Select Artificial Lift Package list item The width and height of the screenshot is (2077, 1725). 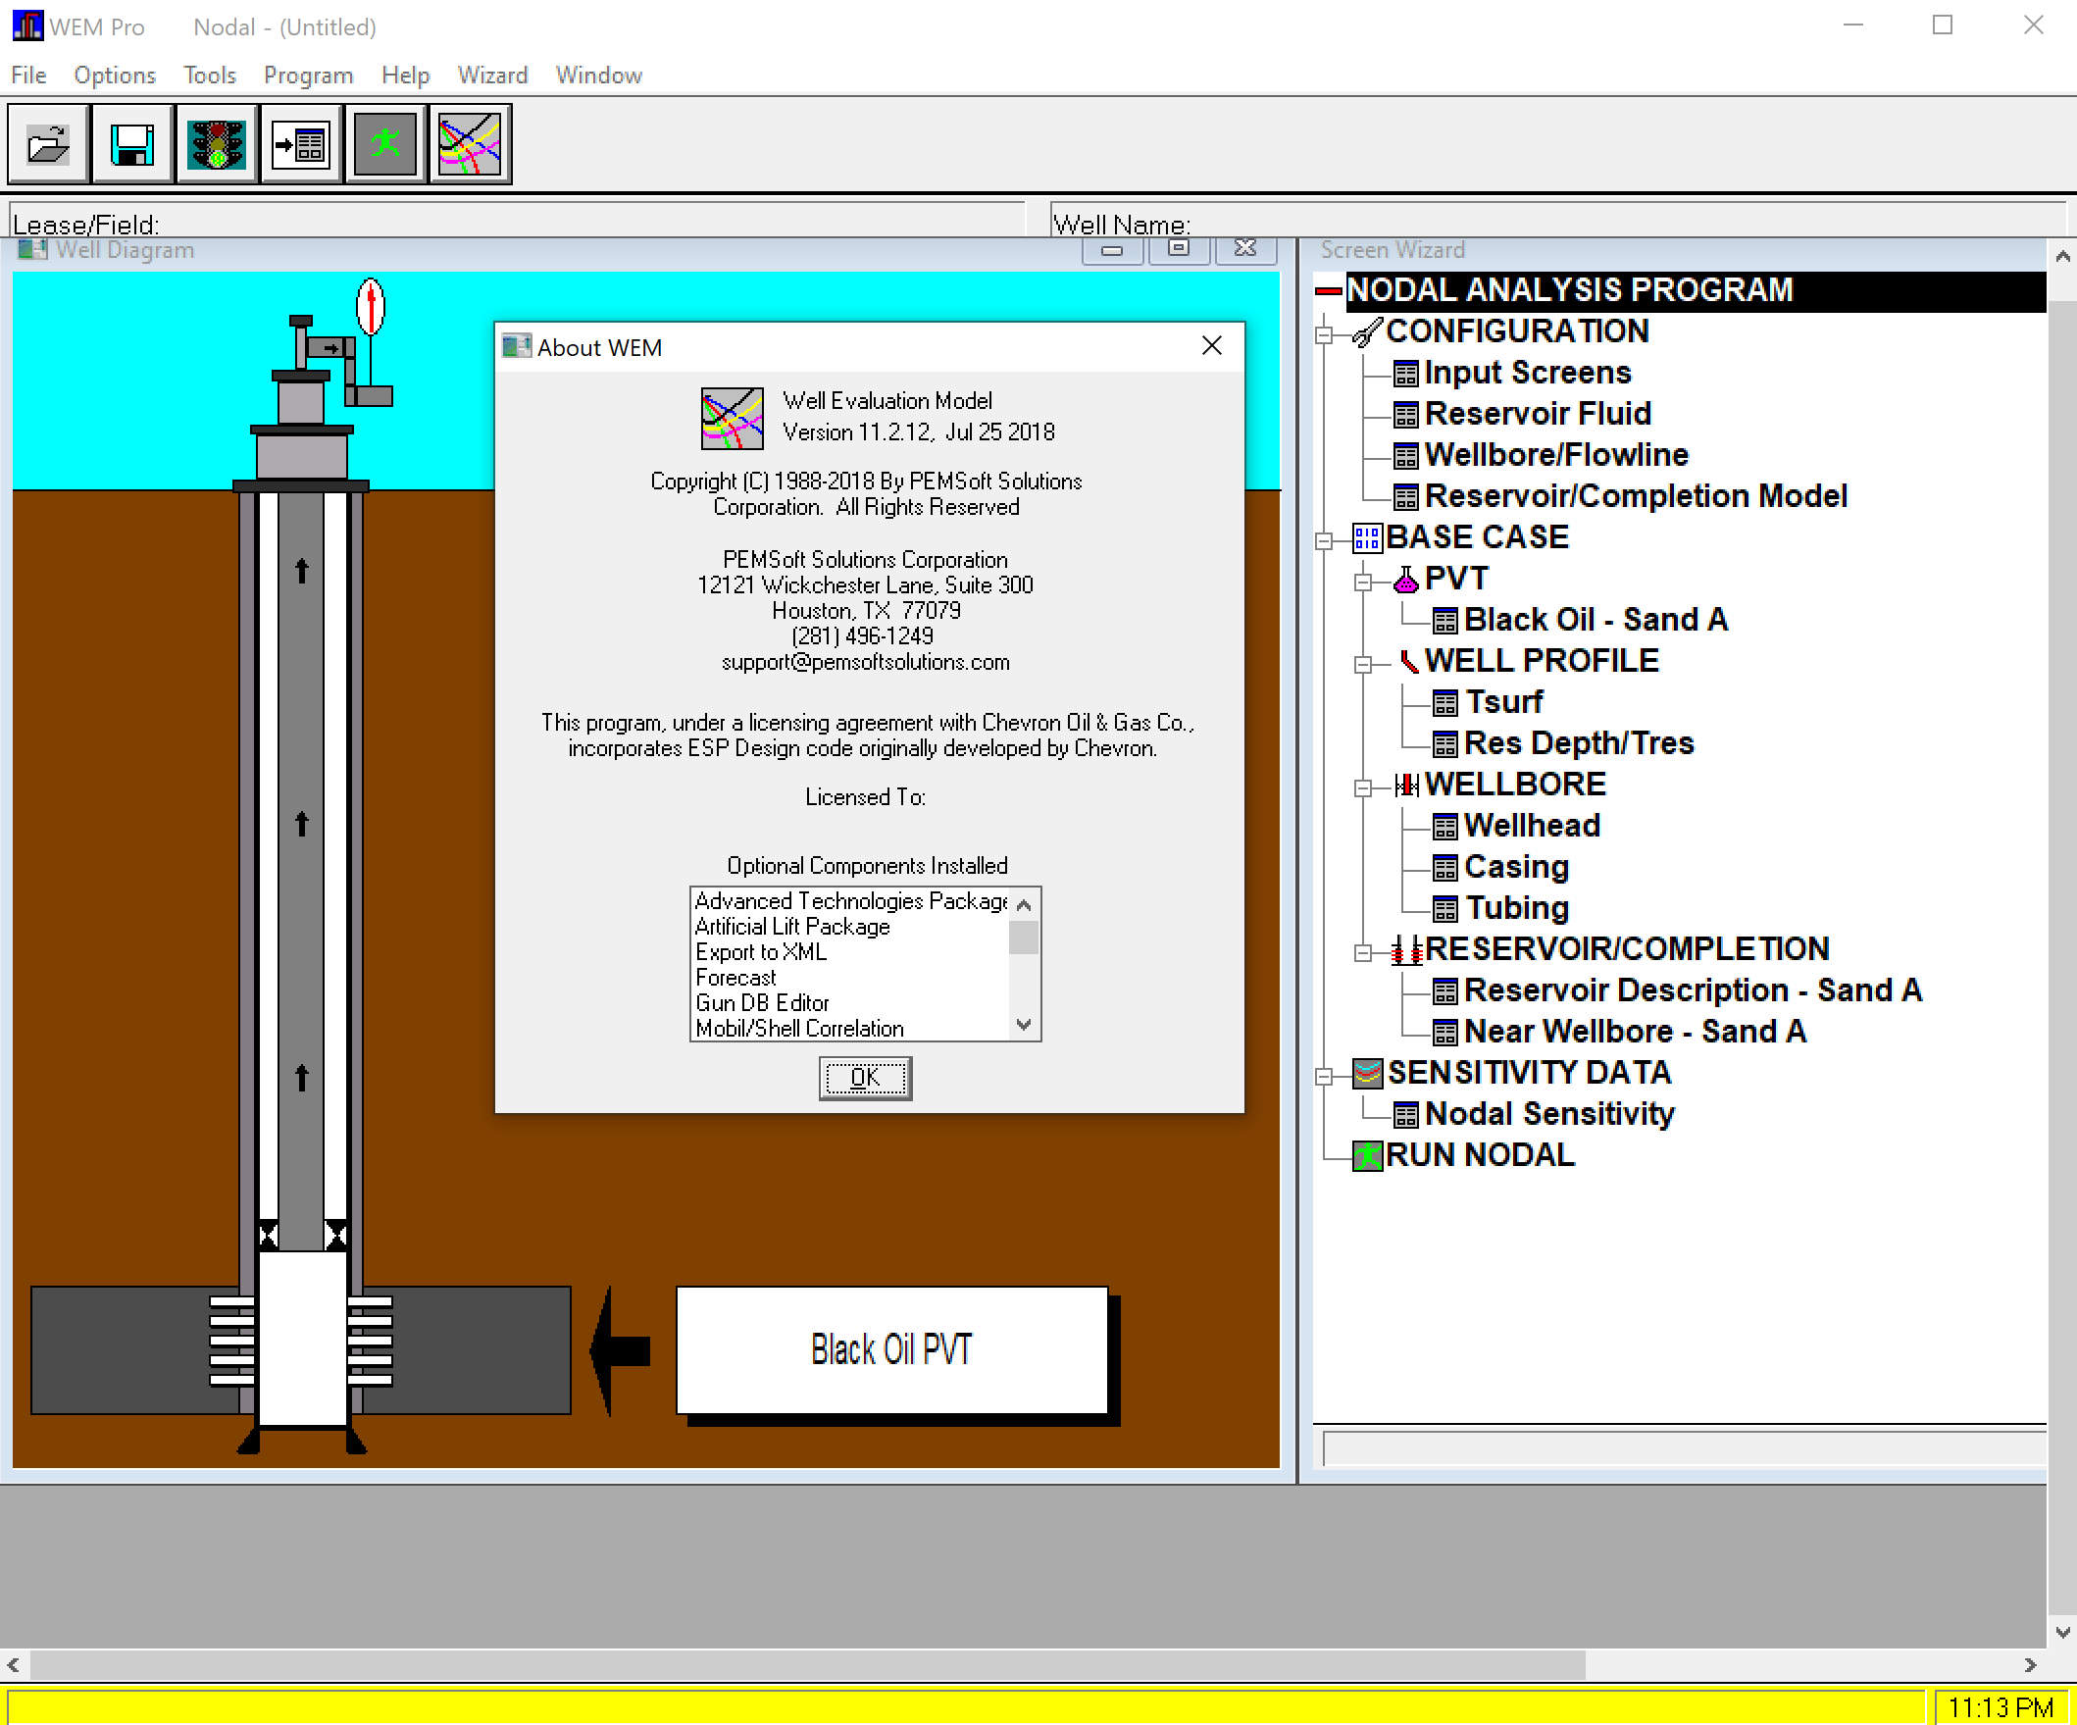click(791, 927)
